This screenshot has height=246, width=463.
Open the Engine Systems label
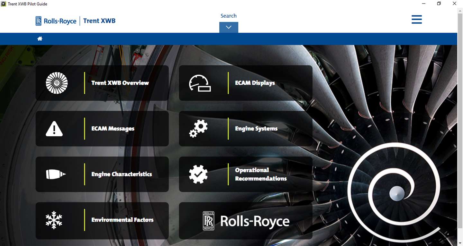point(256,129)
